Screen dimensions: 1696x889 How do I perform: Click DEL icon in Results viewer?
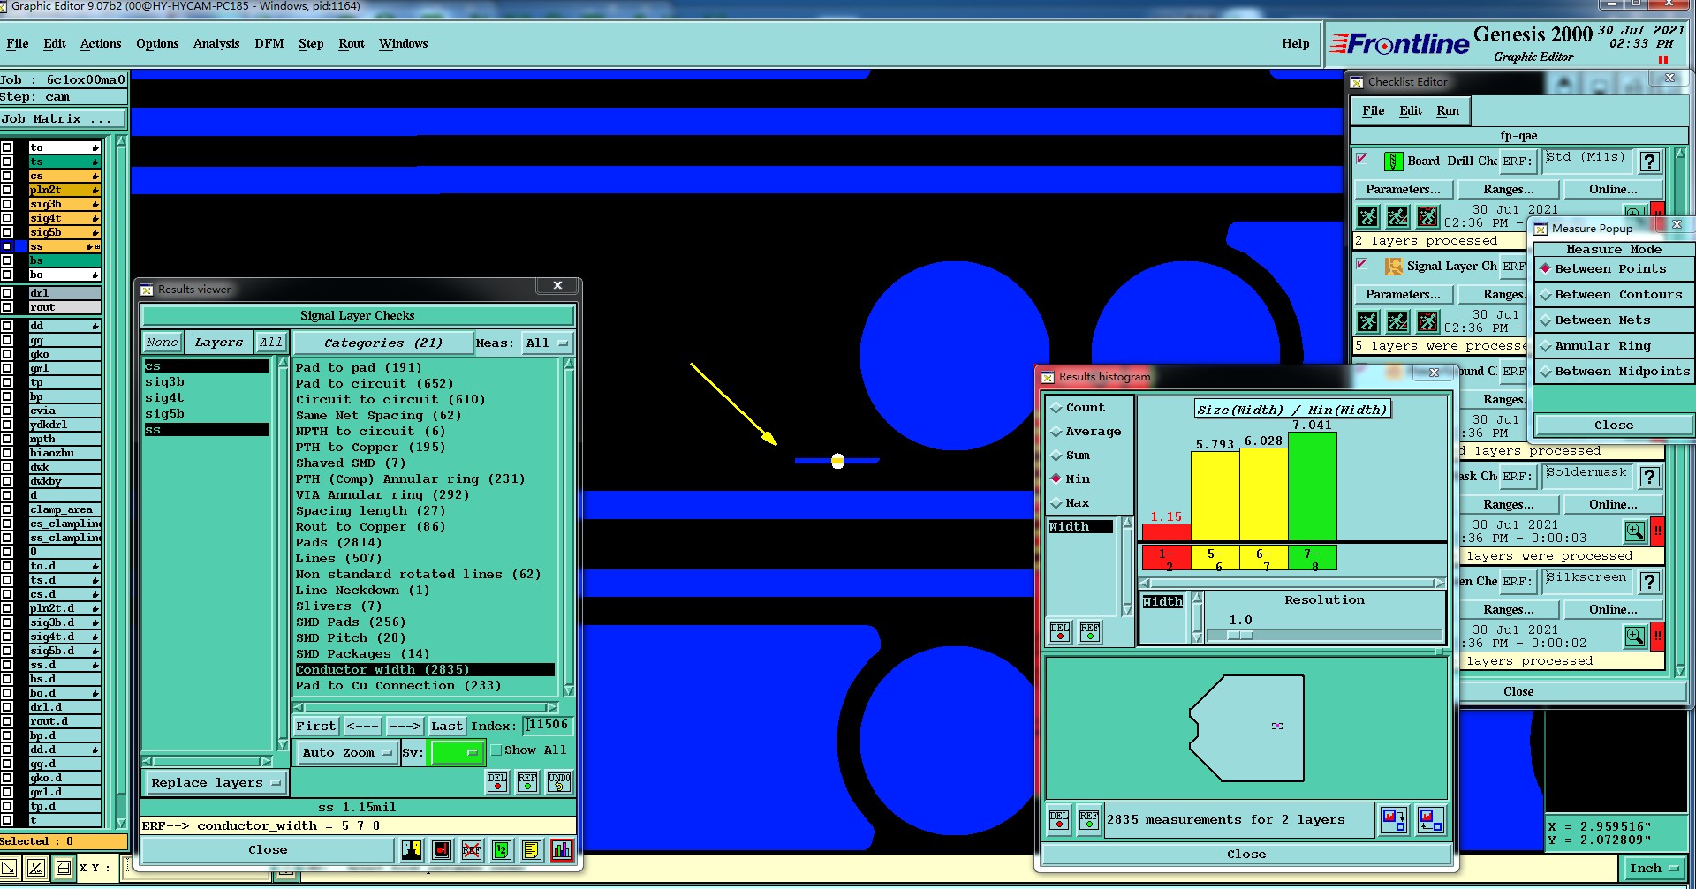497,781
